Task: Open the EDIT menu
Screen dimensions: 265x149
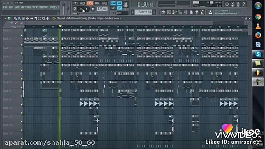Action: point(11,7)
